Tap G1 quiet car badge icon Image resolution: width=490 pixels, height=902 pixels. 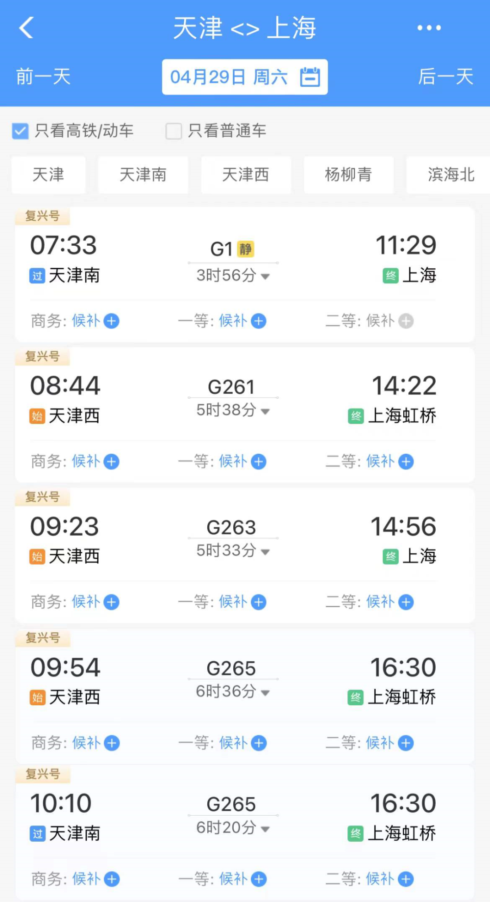tap(245, 249)
